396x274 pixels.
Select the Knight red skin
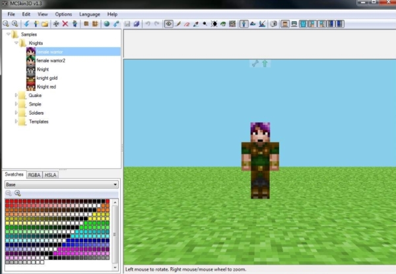pyautogui.click(x=46, y=86)
